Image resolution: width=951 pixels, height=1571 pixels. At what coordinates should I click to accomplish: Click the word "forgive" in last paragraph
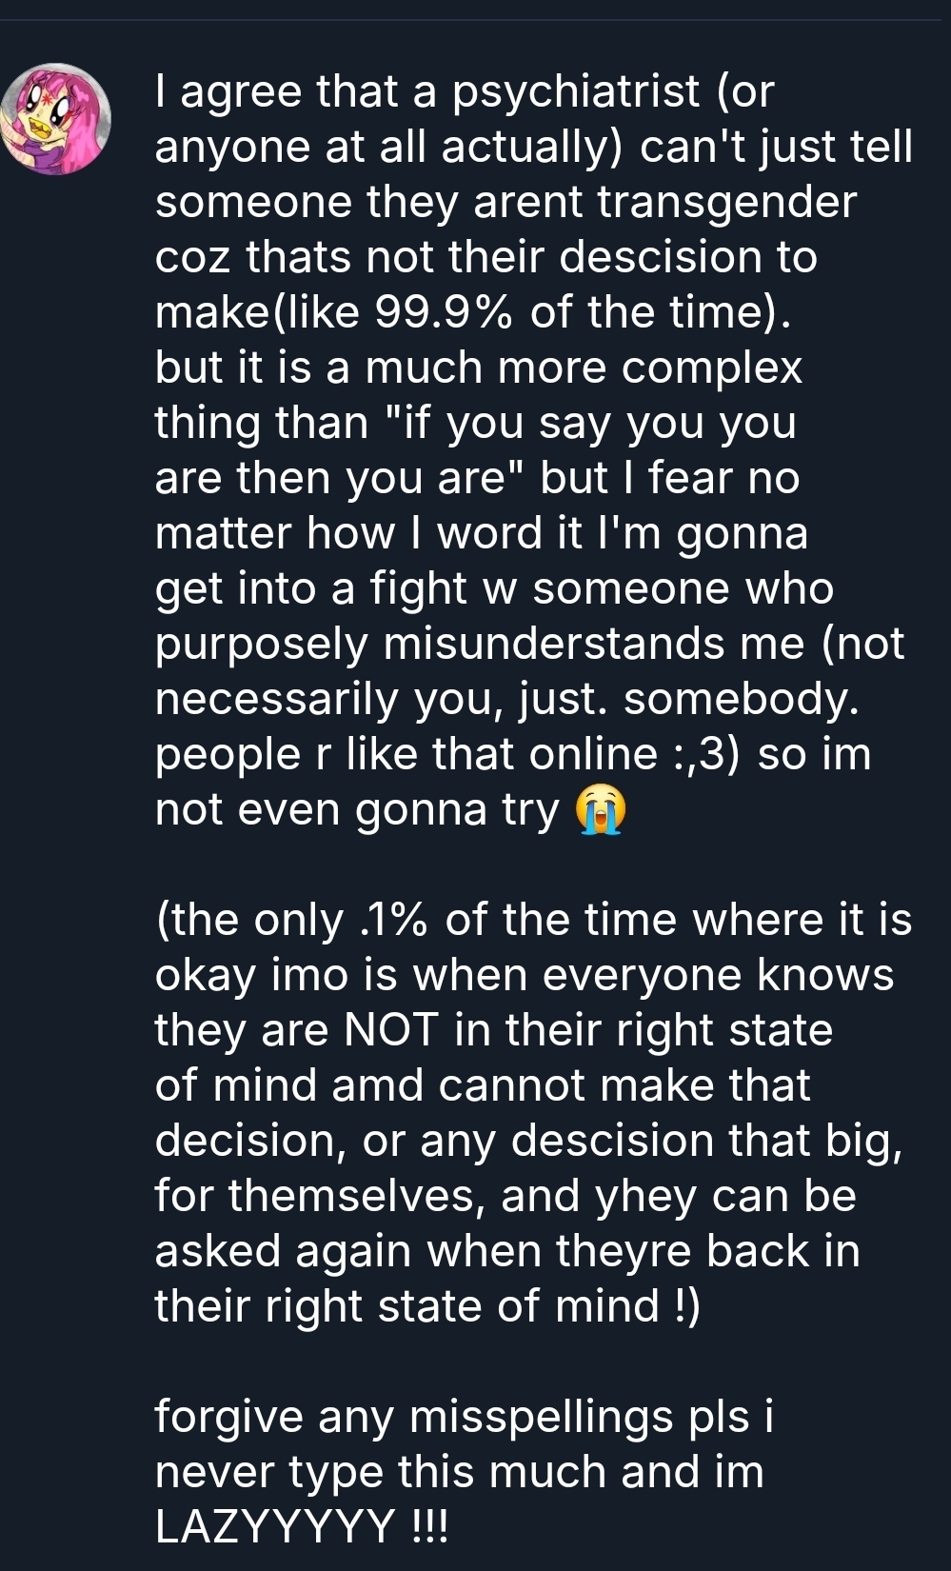pyautogui.click(x=228, y=1418)
